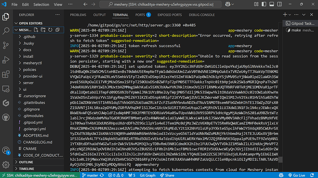Open GitHub icon in activity bar
The image size is (318, 178).
(x=6, y=117)
